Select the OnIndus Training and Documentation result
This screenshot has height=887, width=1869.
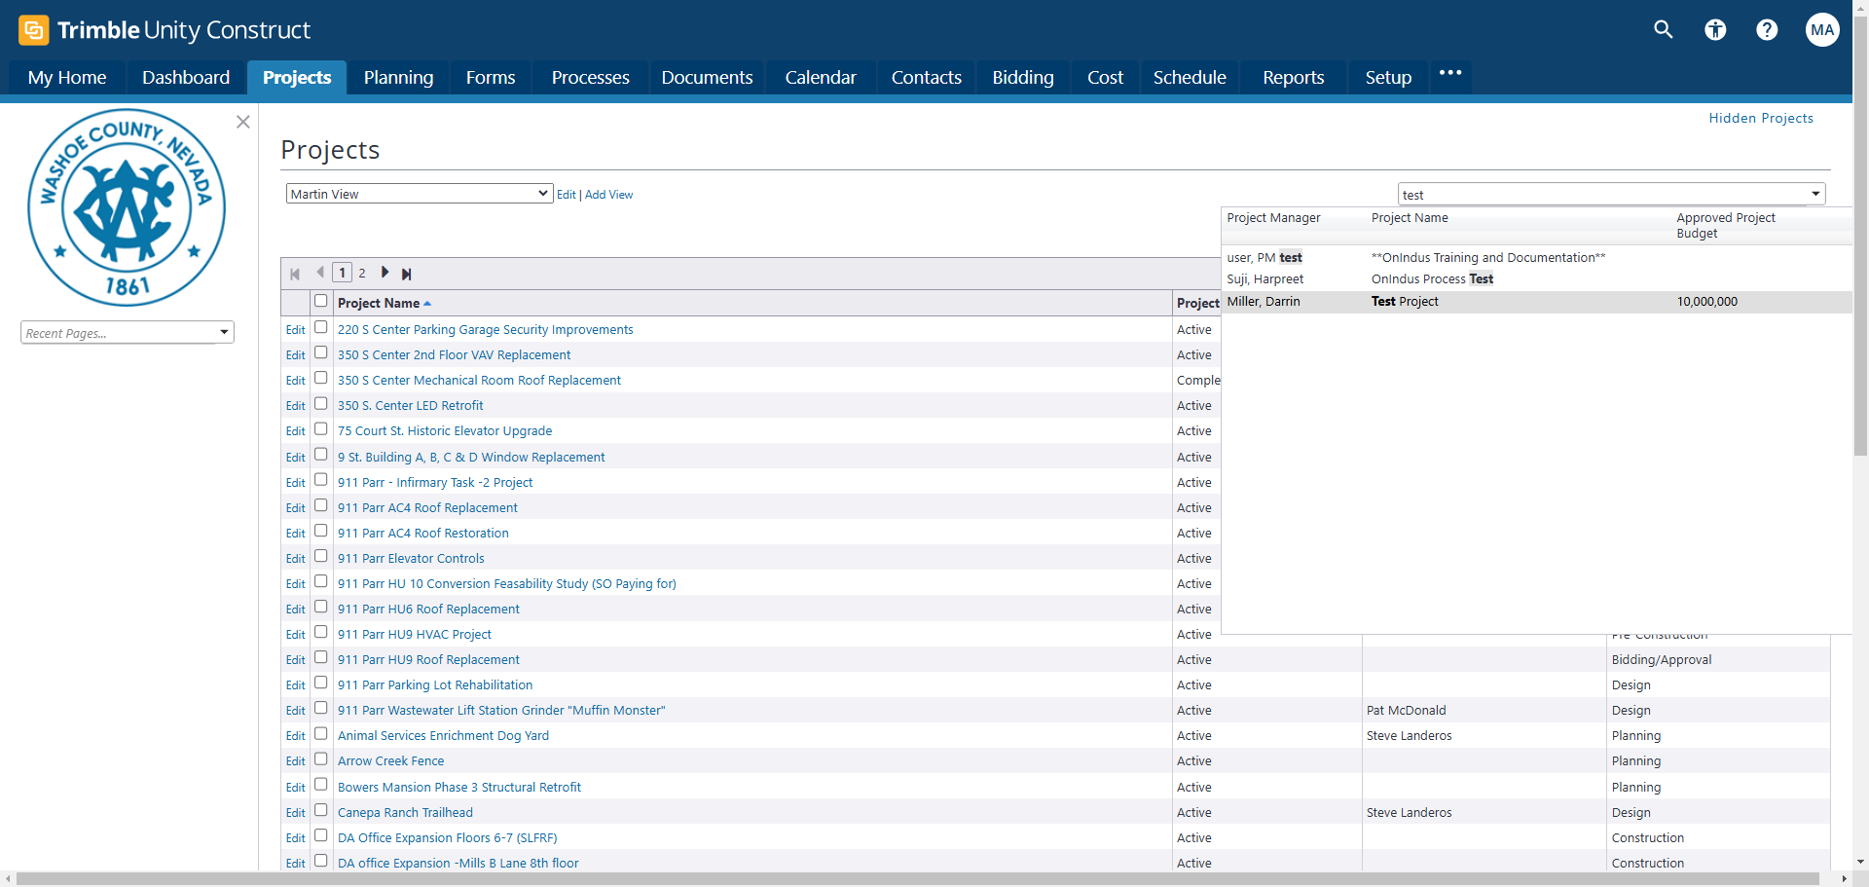point(1536,258)
